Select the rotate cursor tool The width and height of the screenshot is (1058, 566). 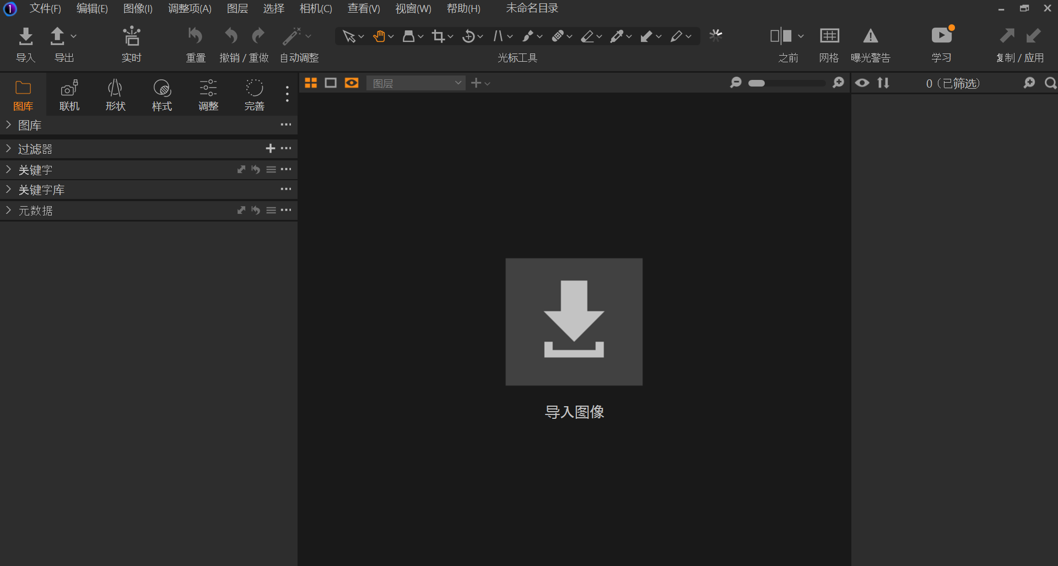tap(468, 36)
